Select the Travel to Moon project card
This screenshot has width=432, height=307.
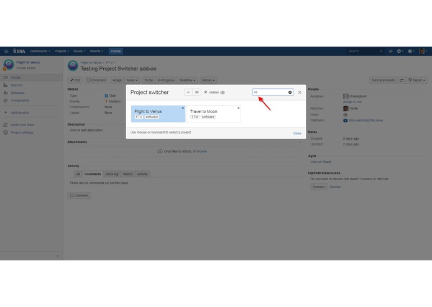click(x=214, y=114)
